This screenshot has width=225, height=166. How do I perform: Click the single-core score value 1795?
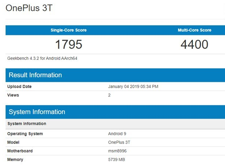(68, 44)
